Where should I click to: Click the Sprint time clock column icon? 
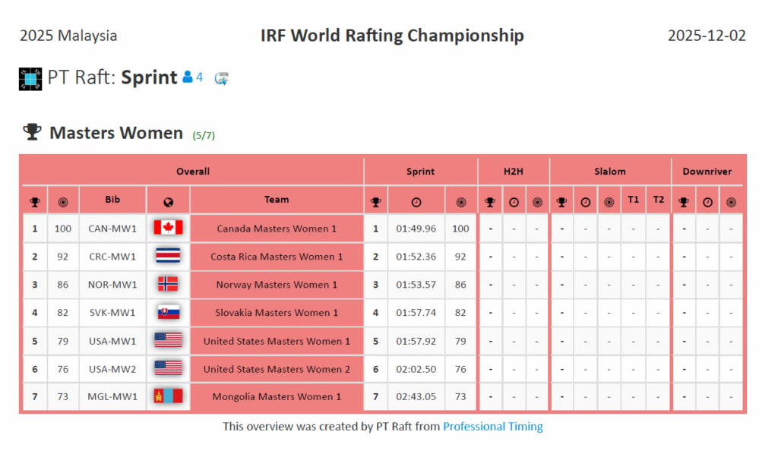coord(416,202)
